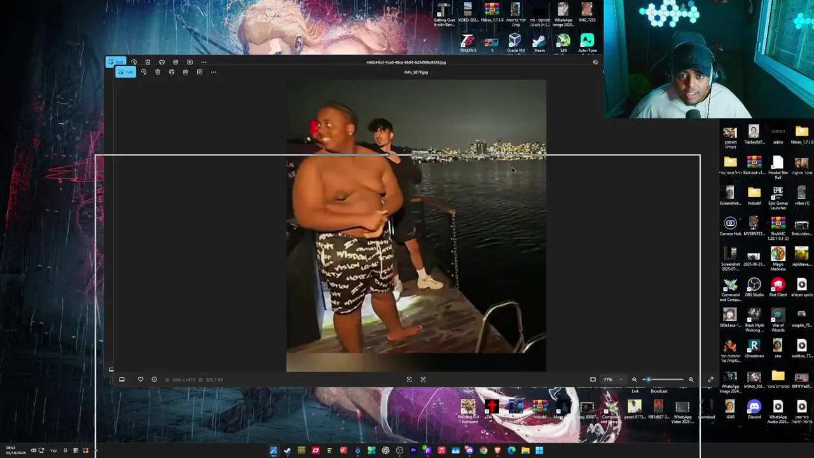
Task: Enter full screen view in Photos
Action: point(710,380)
